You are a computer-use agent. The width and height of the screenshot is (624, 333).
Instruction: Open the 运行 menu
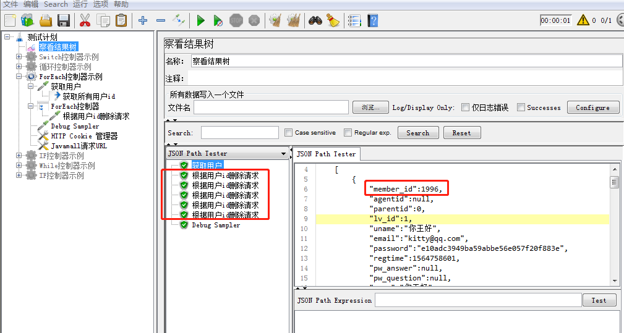pos(80,4)
